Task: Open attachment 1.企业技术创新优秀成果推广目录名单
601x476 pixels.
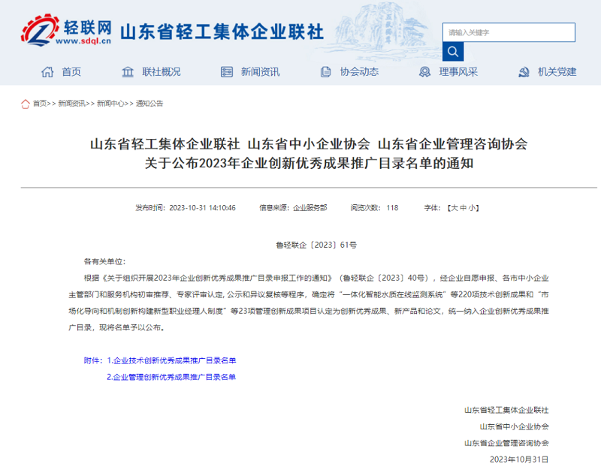Action: [171, 360]
